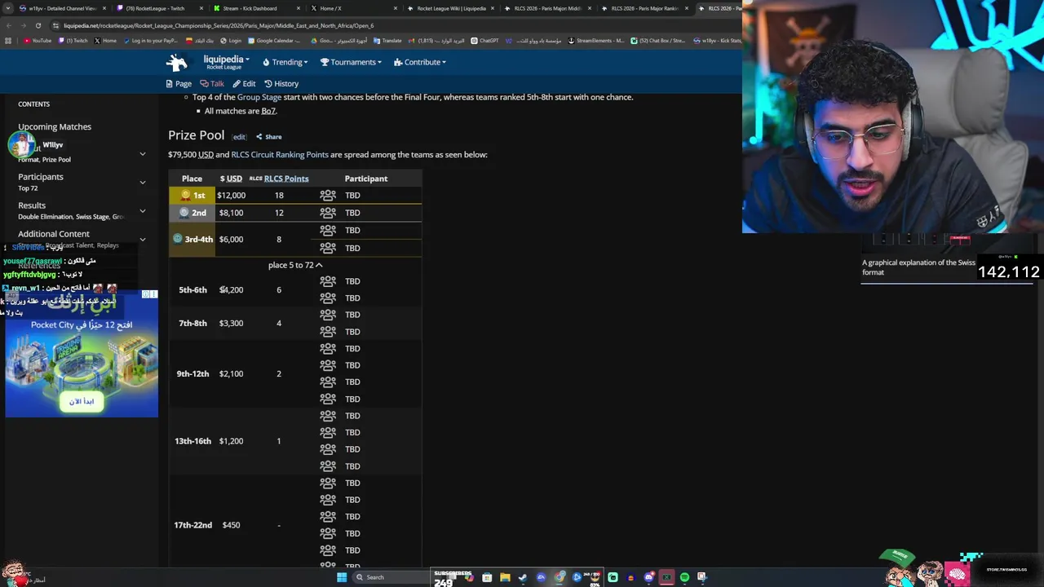The height and width of the screenshot is (587, 1044).
Task: Expand the Tournaments menu
Action: 351,62
